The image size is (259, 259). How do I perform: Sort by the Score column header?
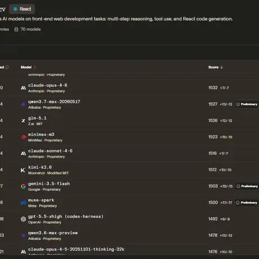click(x=216, y=67)
